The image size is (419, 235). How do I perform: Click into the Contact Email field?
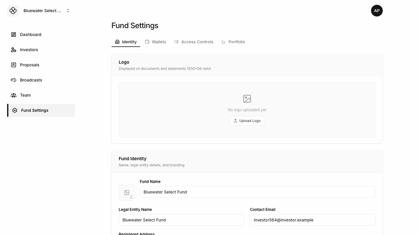(313, 220)
